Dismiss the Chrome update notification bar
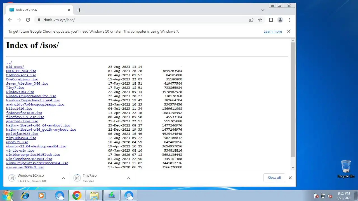The image size is (358, 201). [x=289, y=31]
